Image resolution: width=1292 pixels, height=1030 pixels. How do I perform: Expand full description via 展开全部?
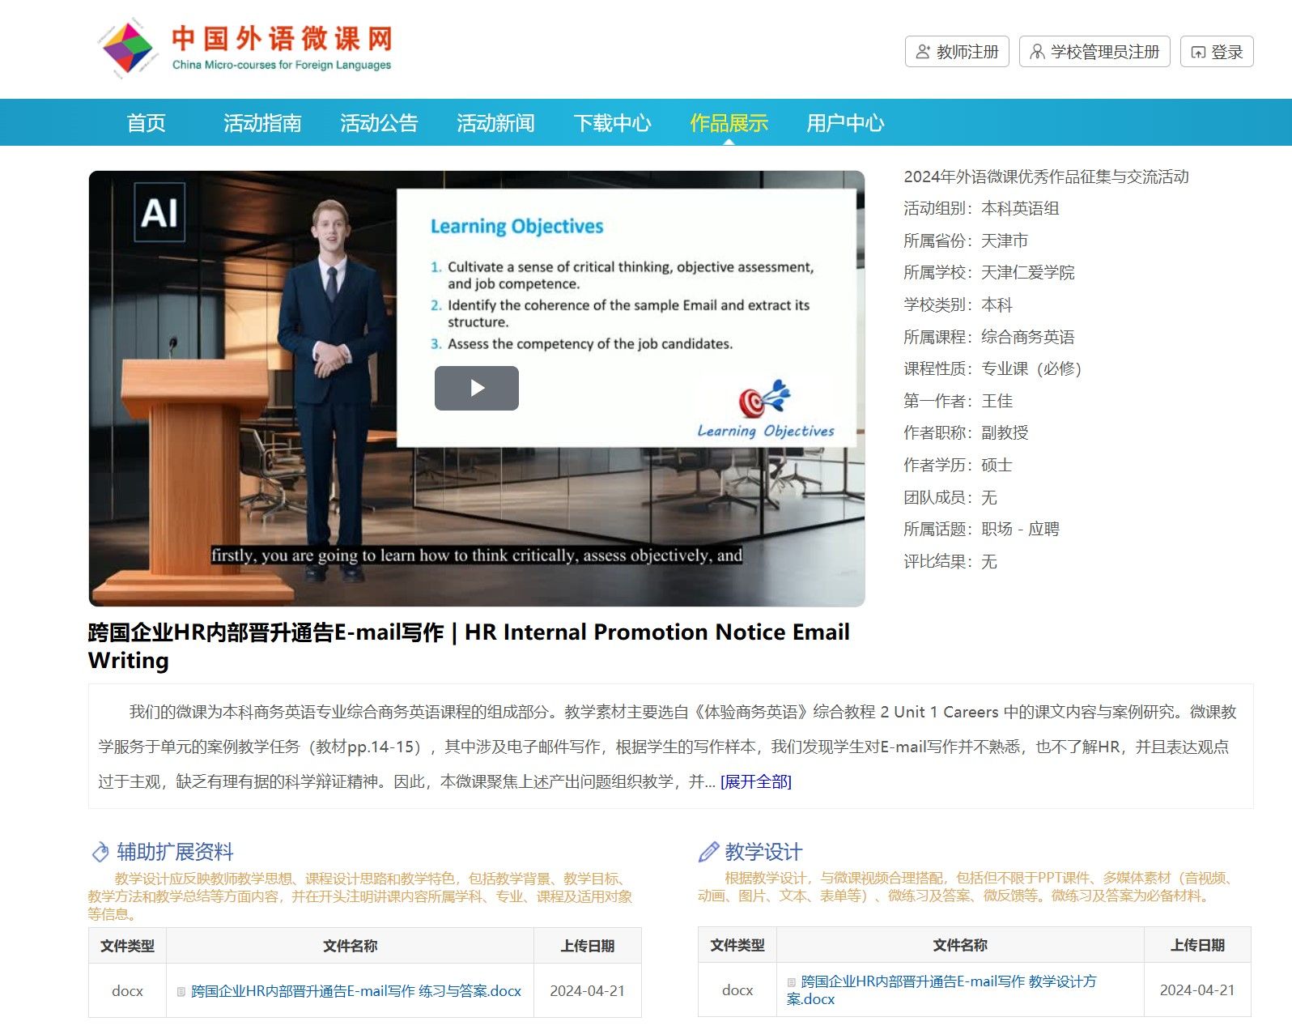[756, 781]
